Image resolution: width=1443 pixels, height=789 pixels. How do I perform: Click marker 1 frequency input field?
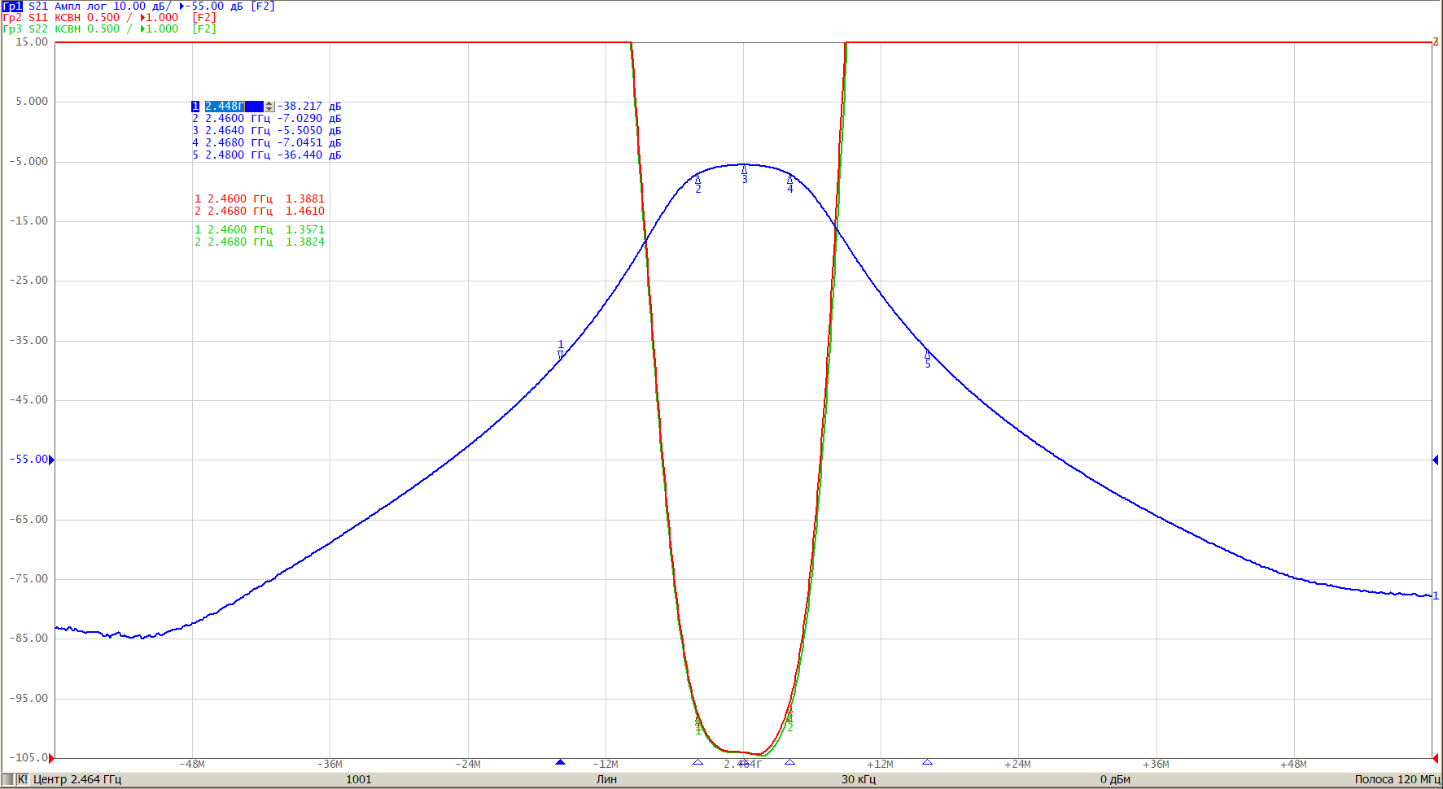234,107
